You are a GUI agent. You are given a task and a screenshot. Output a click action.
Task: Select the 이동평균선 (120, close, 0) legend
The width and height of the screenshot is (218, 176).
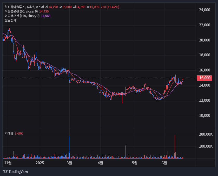pos(22,16)
